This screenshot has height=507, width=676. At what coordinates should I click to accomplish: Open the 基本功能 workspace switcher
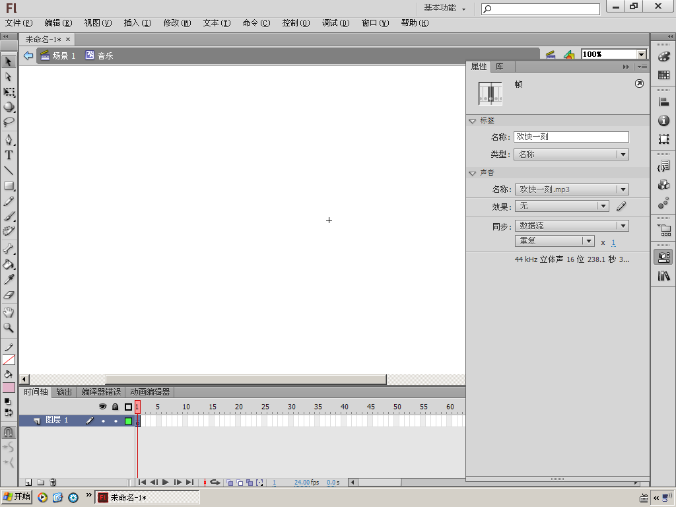pos(444,8)
